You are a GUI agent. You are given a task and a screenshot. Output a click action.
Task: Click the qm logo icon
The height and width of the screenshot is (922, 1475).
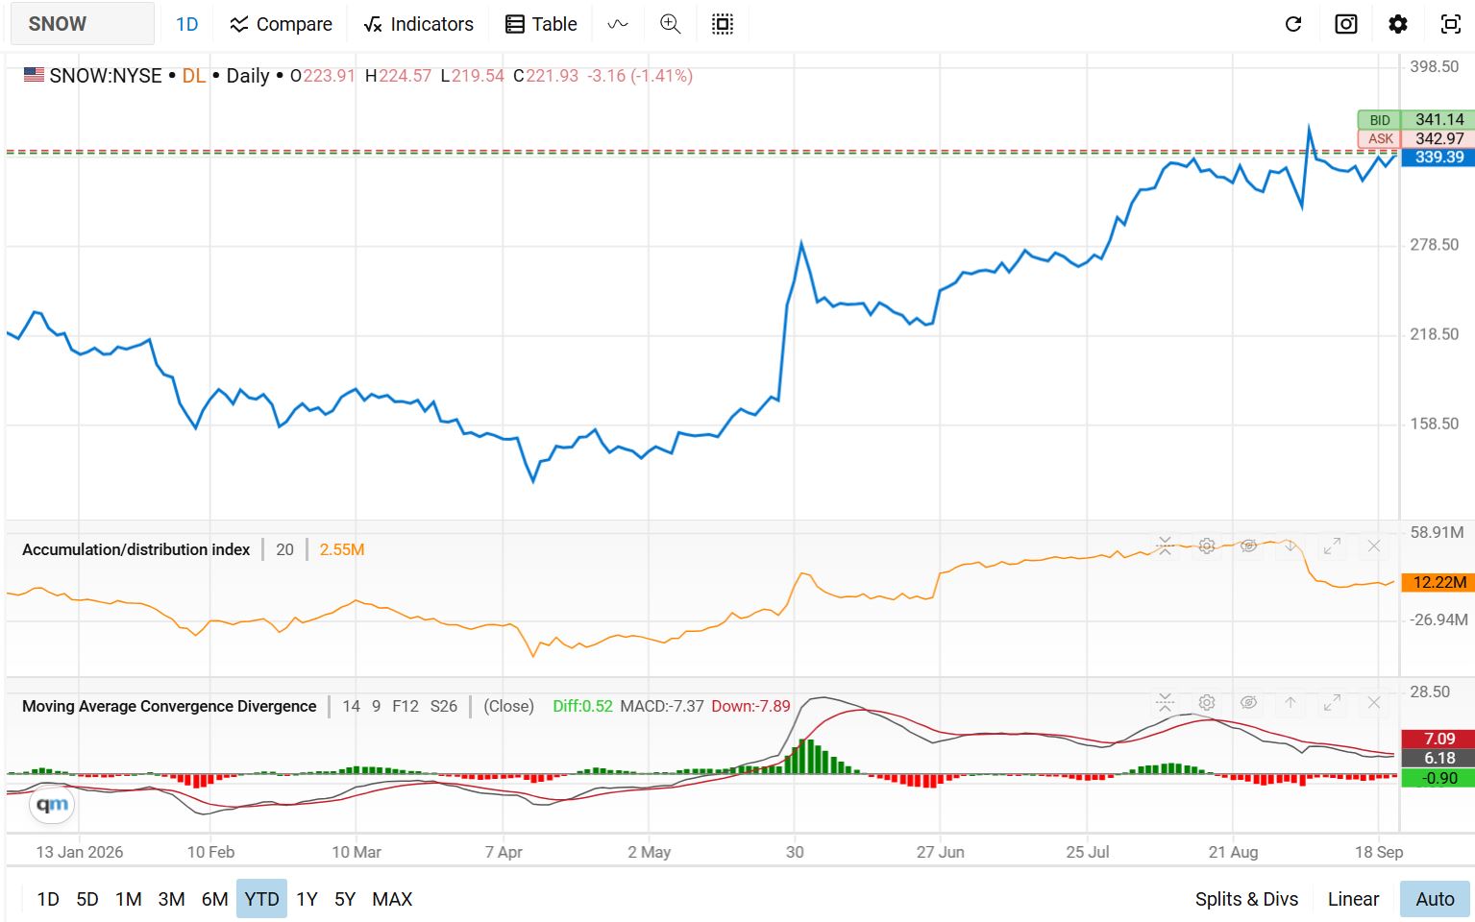click(52, 805)
